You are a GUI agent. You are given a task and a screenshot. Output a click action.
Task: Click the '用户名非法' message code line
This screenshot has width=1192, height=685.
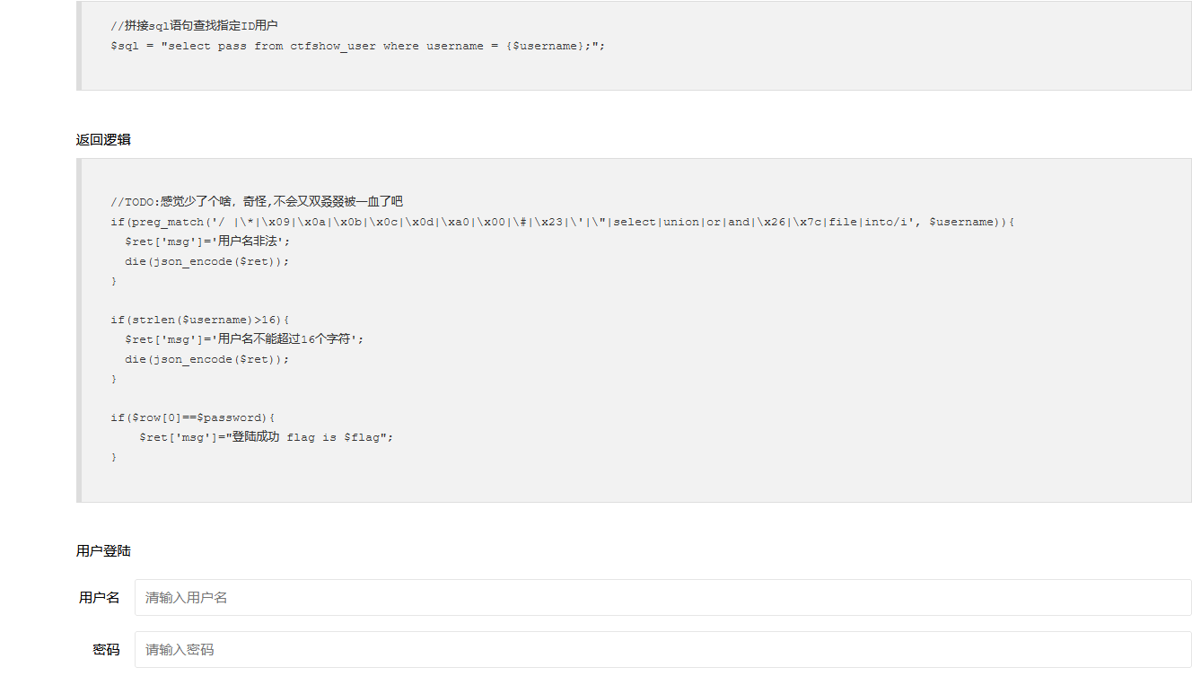208,242
